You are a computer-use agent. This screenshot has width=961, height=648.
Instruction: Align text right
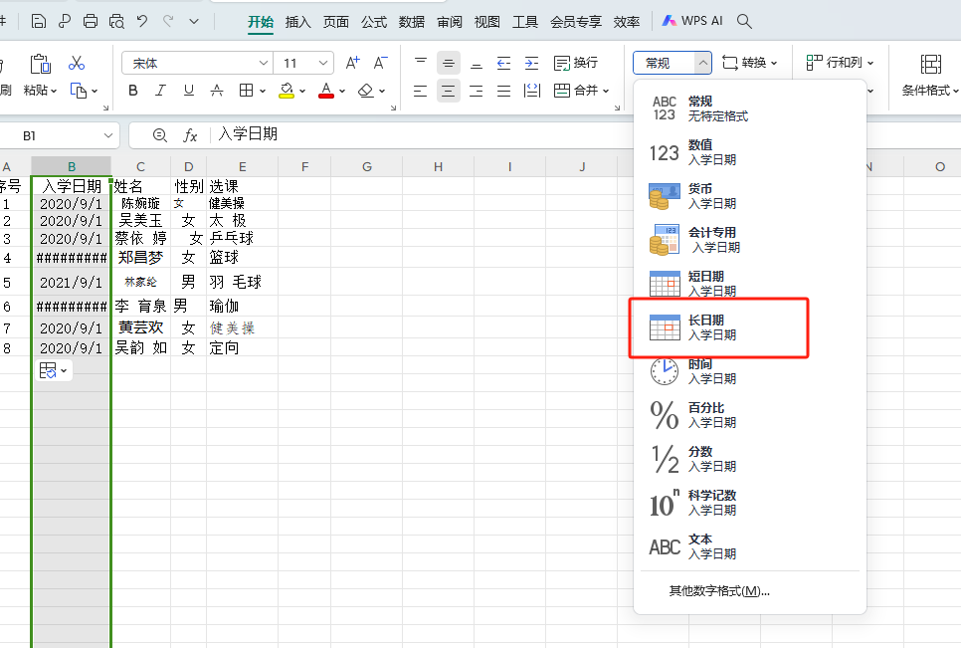tap(477, 92)
